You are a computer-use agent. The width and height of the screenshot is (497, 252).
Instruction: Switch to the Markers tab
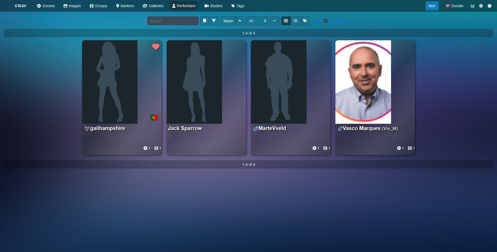click(x=125, y=6)
